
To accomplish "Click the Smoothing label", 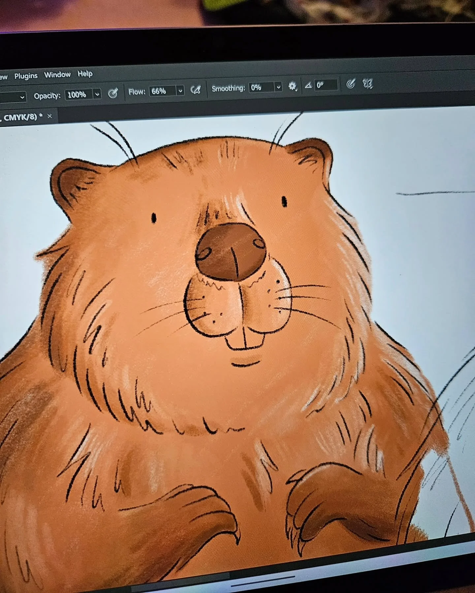I will point(228,88).
